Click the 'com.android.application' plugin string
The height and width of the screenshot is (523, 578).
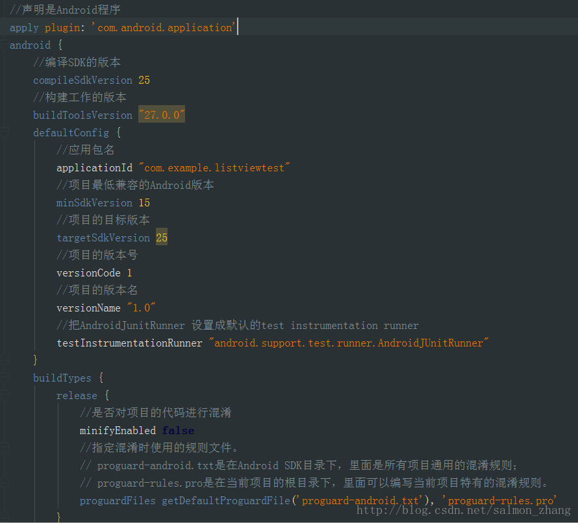pos(162,27)
